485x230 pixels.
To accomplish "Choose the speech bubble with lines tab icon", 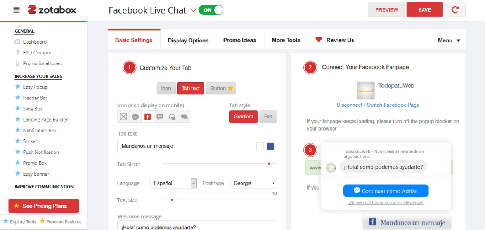I will click(x=160, y=117).
